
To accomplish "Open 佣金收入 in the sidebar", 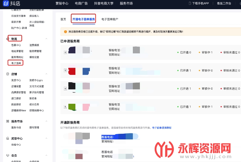I will pyautogui.click(x=34, y=16).
